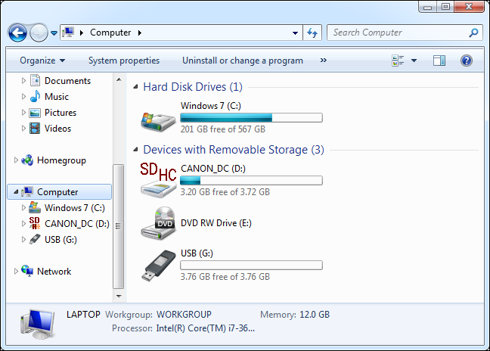
Task: Open the address bar history dropdown
Action: click(x=295, y=33)
